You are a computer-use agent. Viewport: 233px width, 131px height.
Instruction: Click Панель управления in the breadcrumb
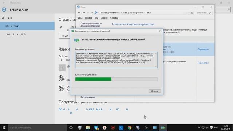(x=110, y=13)
